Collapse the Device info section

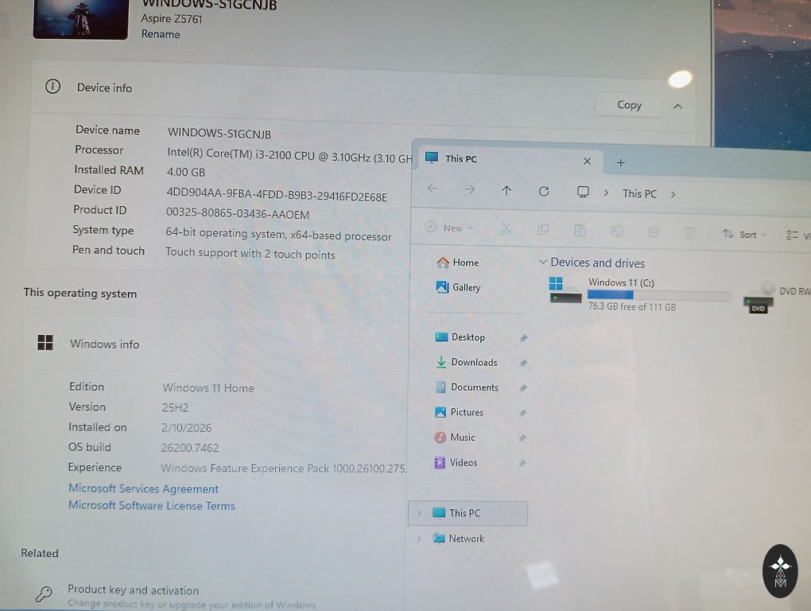point(677,106)
